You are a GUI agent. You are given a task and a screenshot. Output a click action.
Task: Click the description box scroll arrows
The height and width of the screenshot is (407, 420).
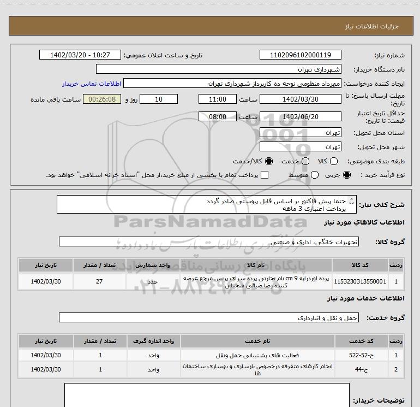[352, 200]
